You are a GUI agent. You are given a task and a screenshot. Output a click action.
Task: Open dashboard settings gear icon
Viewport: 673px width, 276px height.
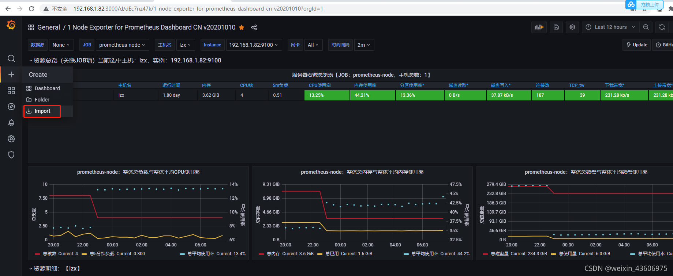[572, 27]
